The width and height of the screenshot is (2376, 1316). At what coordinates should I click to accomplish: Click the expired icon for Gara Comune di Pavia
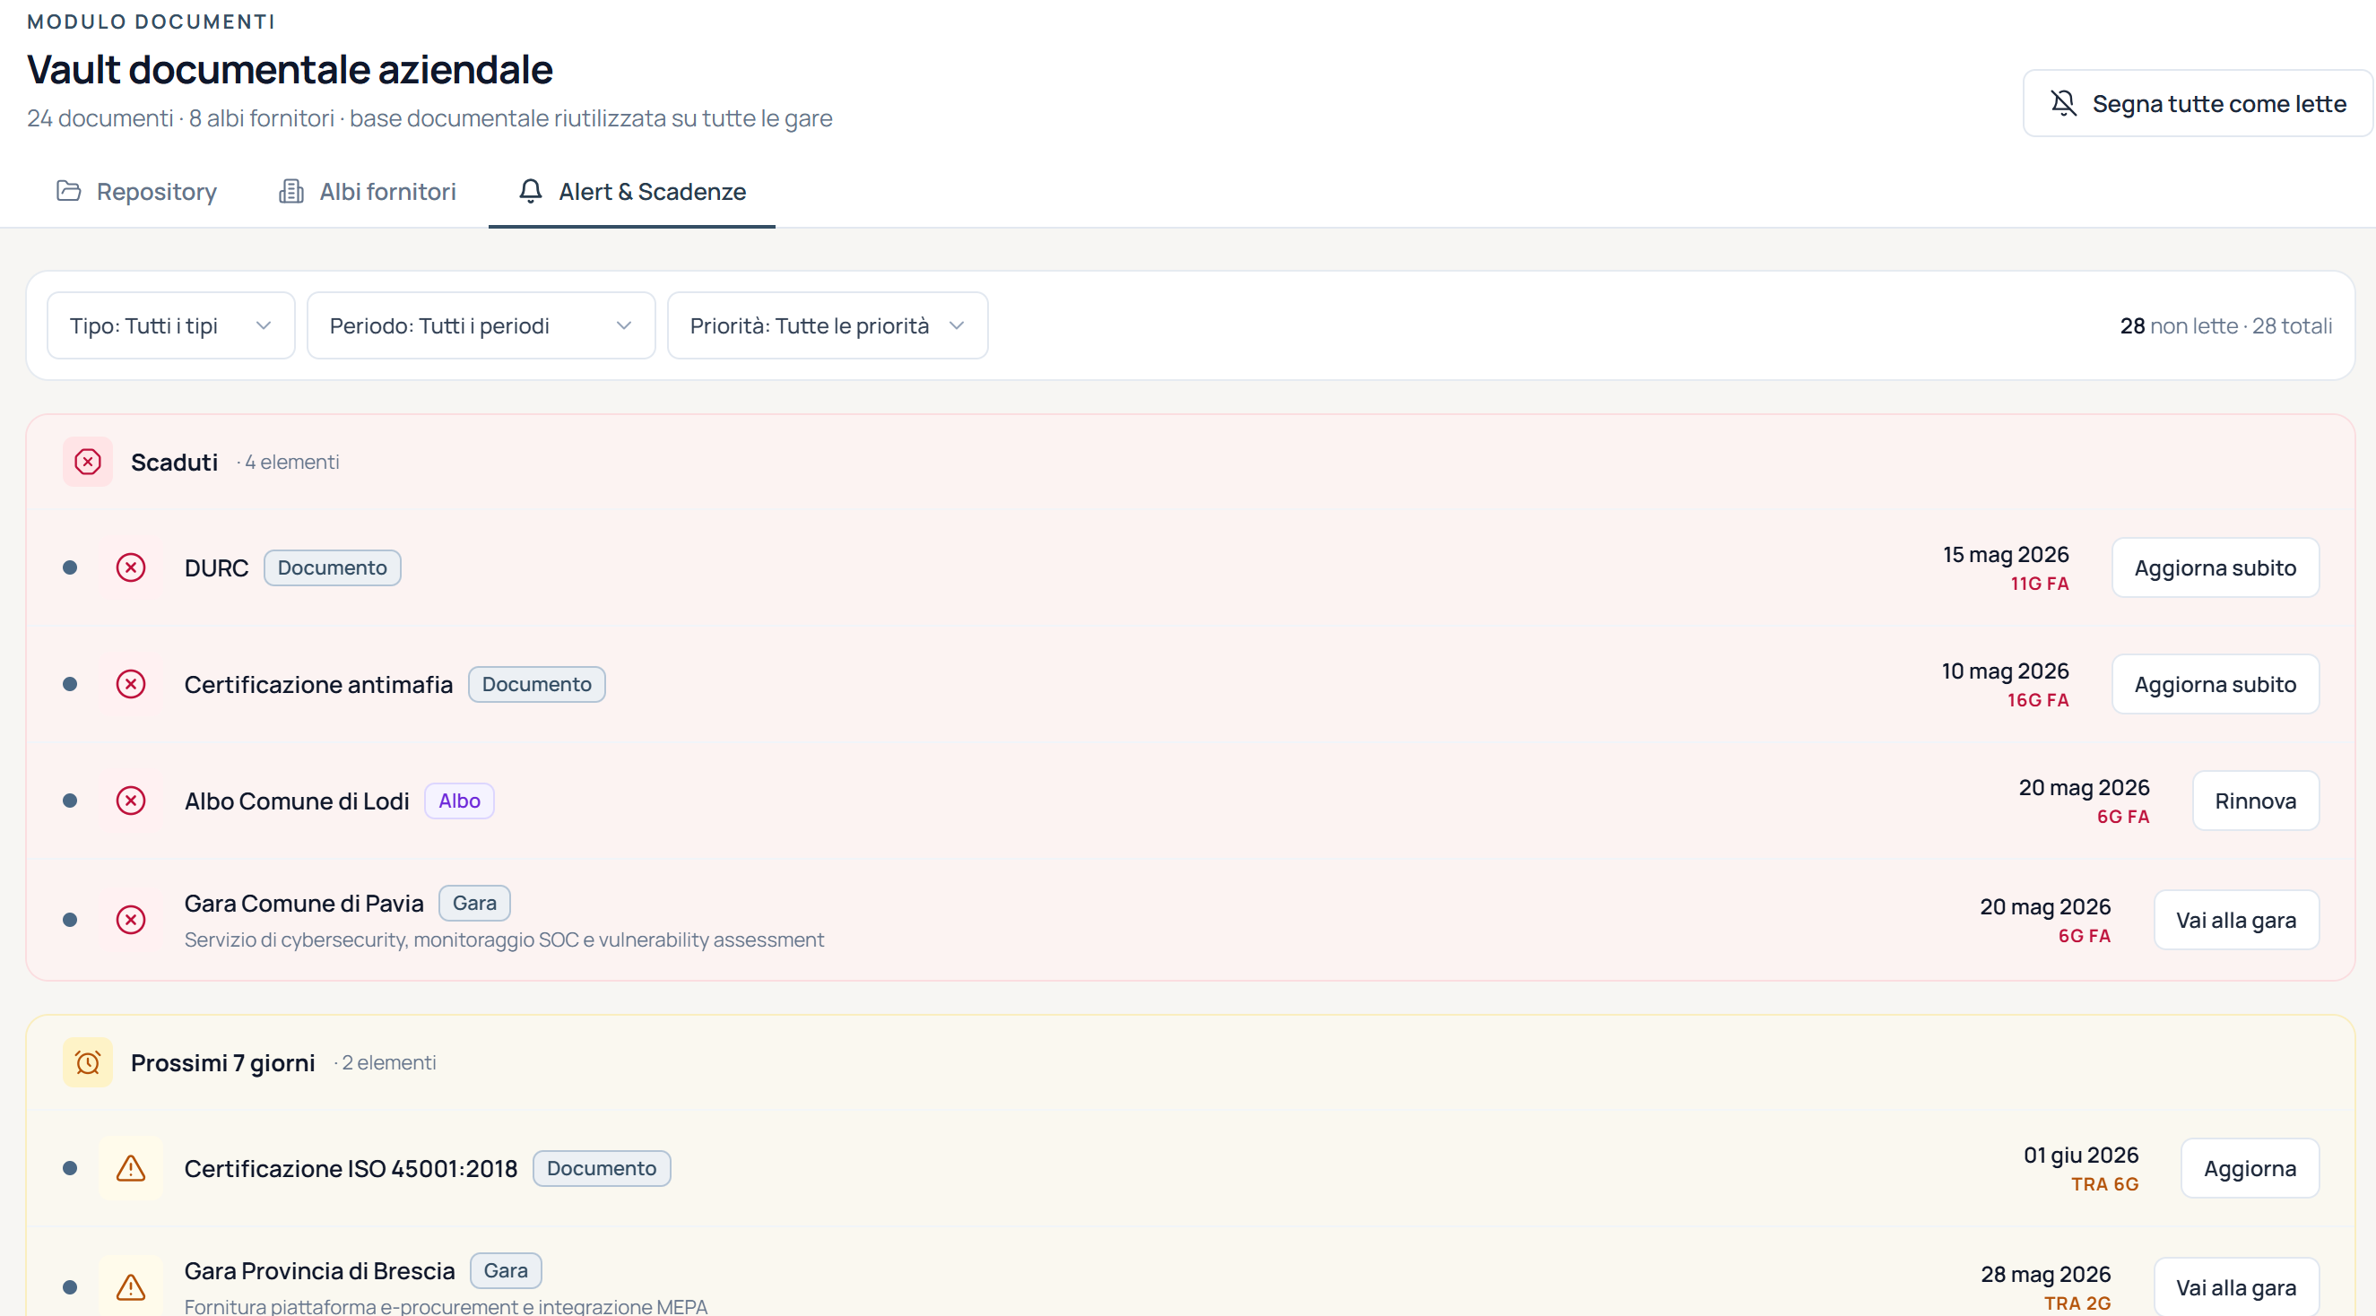(x=131, y=920)
